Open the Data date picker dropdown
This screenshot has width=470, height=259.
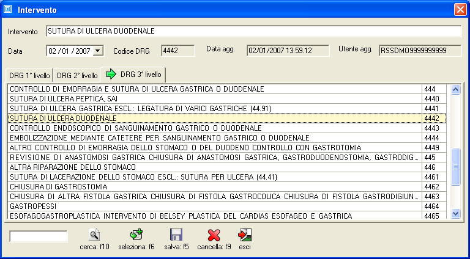(99, 51)
